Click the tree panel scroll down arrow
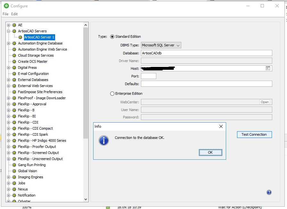This screenshot has width=287, height=209. (86, 199)
